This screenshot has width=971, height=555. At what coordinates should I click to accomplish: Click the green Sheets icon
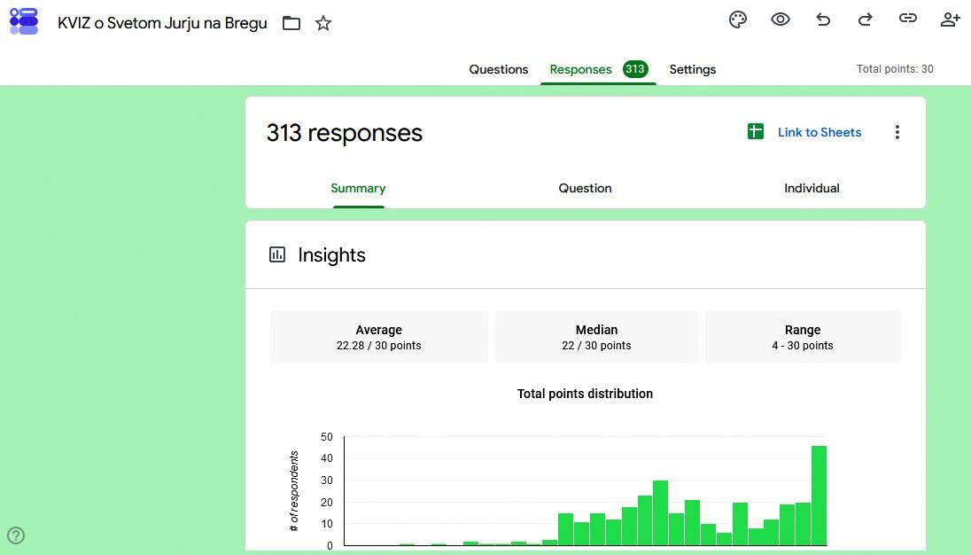[x=756, y=131]
